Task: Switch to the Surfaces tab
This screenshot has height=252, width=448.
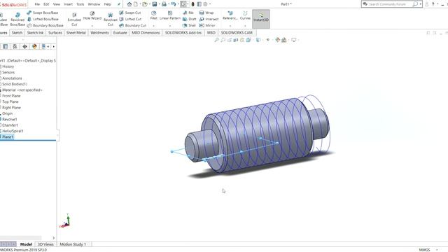Action: [55, 33]
